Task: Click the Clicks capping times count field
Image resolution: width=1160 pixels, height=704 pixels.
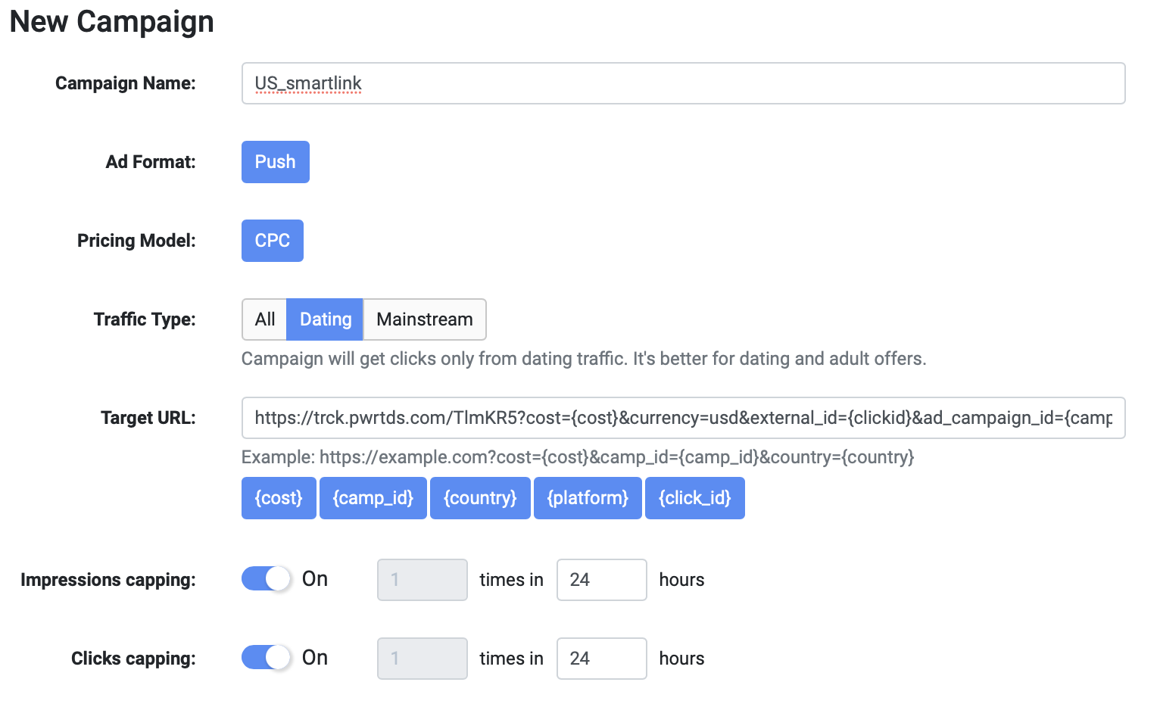Action: tap(422, 659)
